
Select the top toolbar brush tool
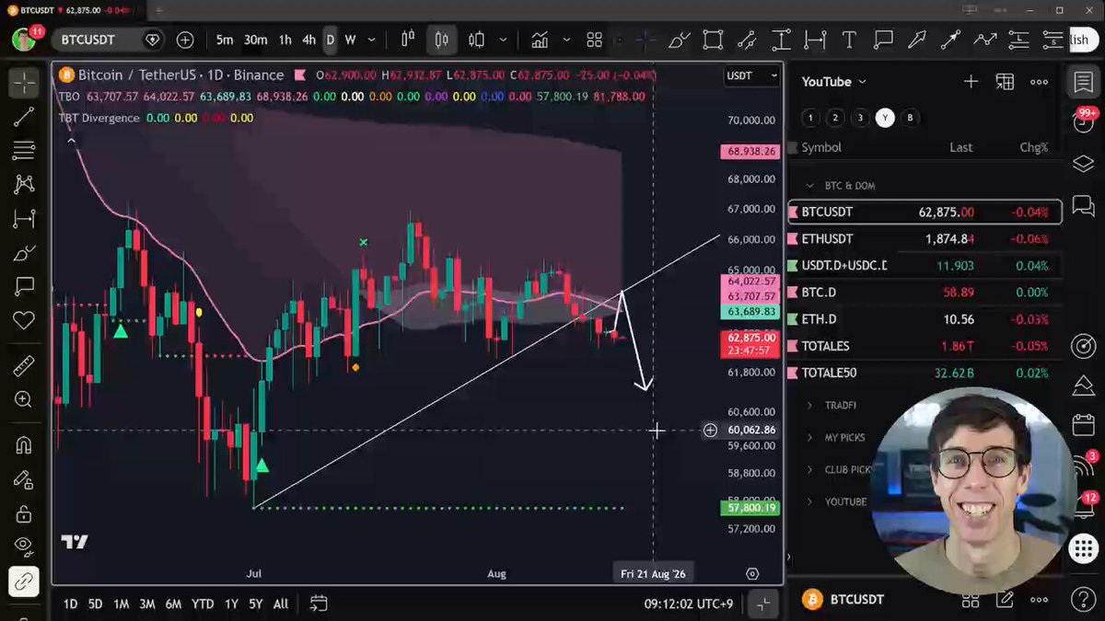(x=680, y=40)
